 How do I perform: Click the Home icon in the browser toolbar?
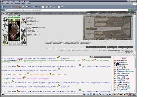pyautogui.click(x=23, y=7)
